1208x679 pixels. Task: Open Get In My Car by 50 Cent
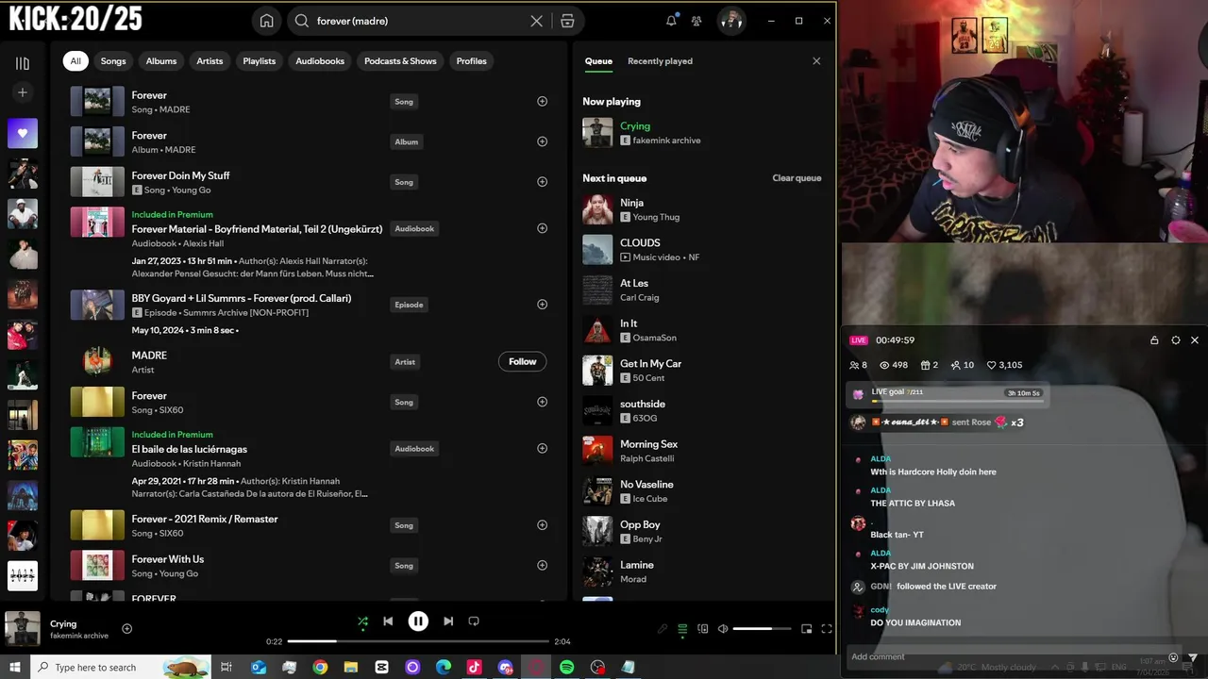tap(701, 371)
